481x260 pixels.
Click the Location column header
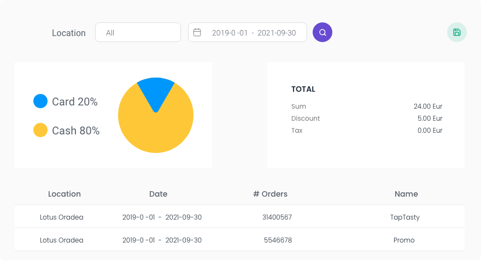[64, 194]
